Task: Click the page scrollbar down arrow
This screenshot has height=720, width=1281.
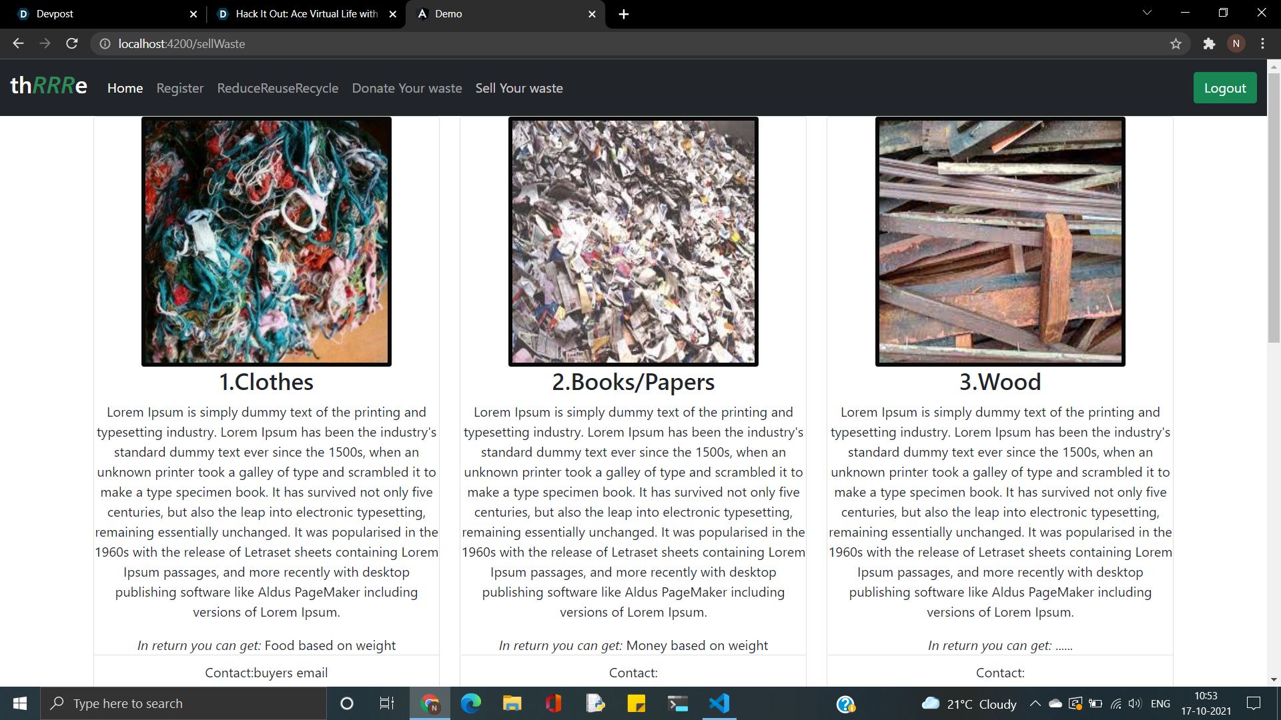Action: (1274, 679)
